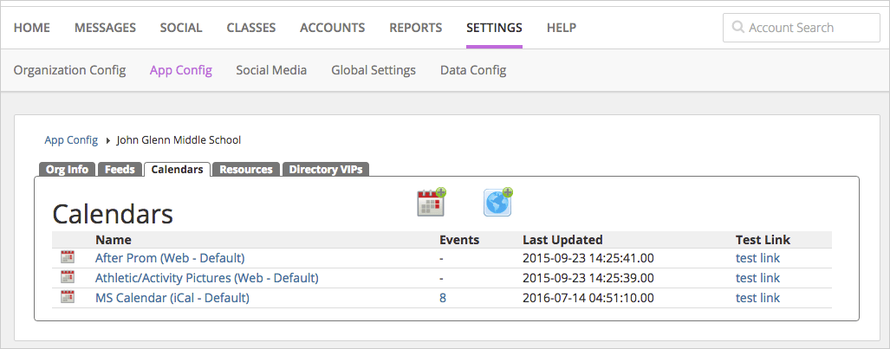The image size is (890, 349).
Task: Open the SOCIAL menu
Action: (x=181, y=27)
